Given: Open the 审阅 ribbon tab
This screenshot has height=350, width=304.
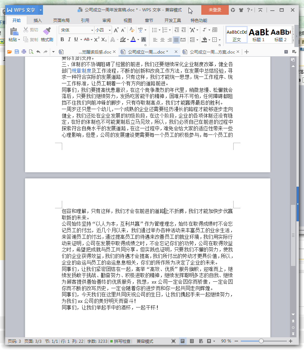Looking at the screenshot, I should [x=106, y=21].
